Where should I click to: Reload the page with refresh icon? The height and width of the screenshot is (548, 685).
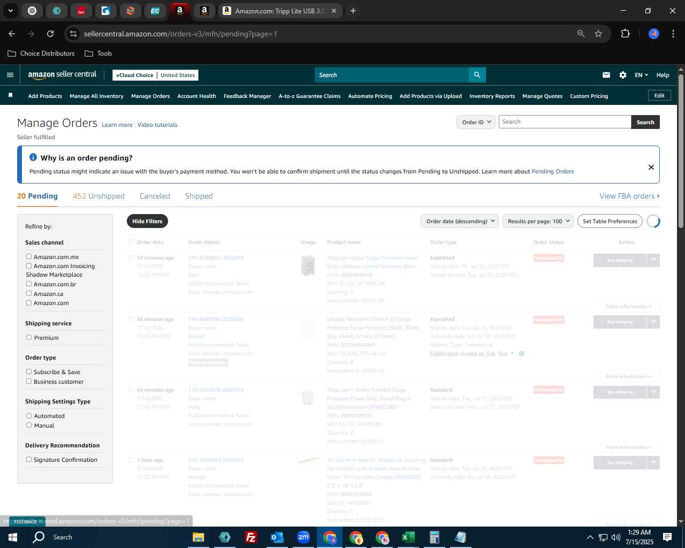tap(50, 34)
